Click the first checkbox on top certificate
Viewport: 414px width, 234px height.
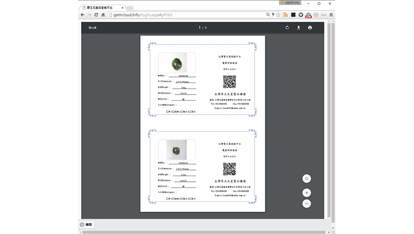point(167,111)
